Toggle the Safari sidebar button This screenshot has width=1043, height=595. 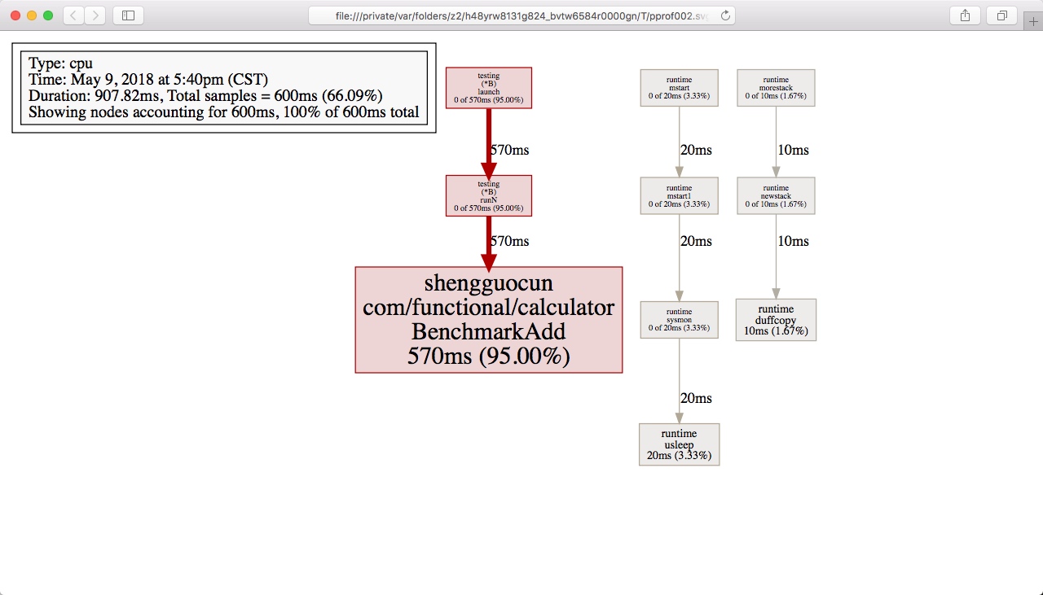128,15
